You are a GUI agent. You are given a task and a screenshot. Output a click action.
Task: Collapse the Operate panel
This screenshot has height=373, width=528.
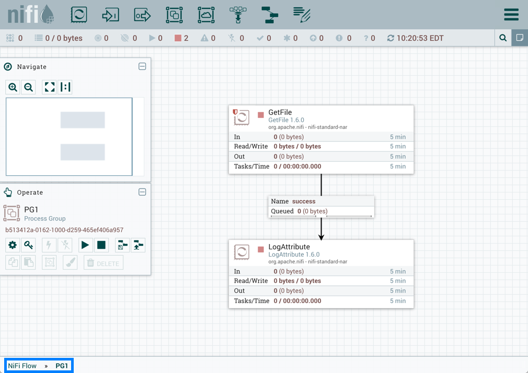click(142, 192)
